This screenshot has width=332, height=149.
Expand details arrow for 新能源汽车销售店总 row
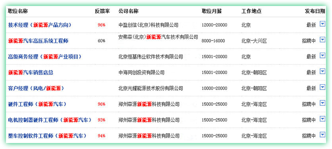click(x=322, y=71)
